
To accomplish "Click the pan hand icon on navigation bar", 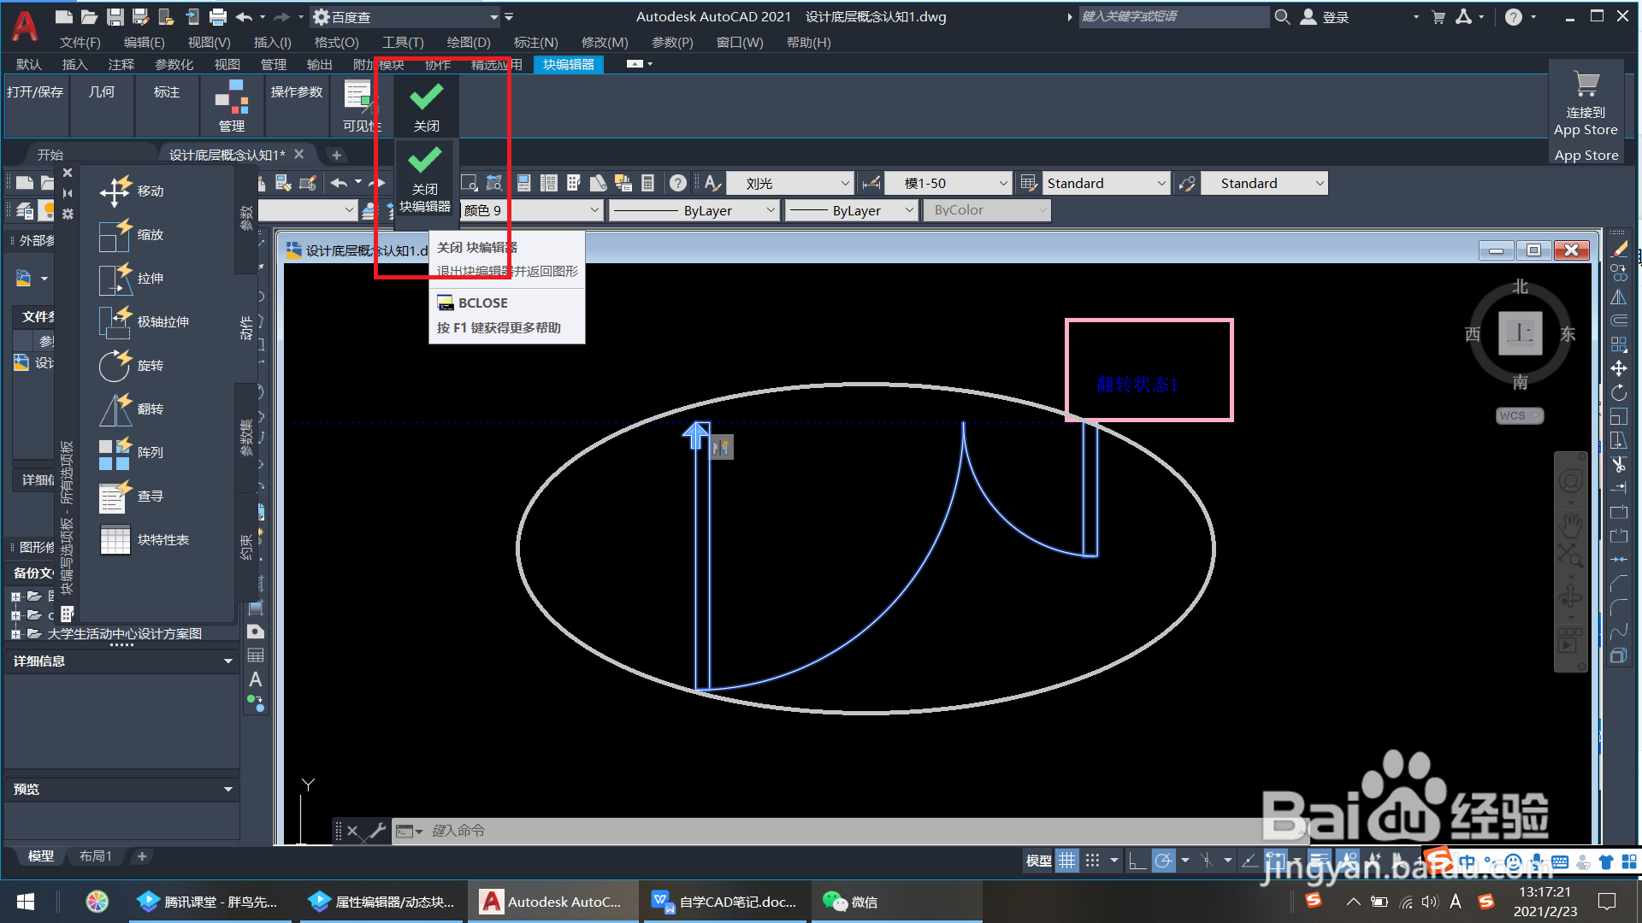I will 1570,524.
